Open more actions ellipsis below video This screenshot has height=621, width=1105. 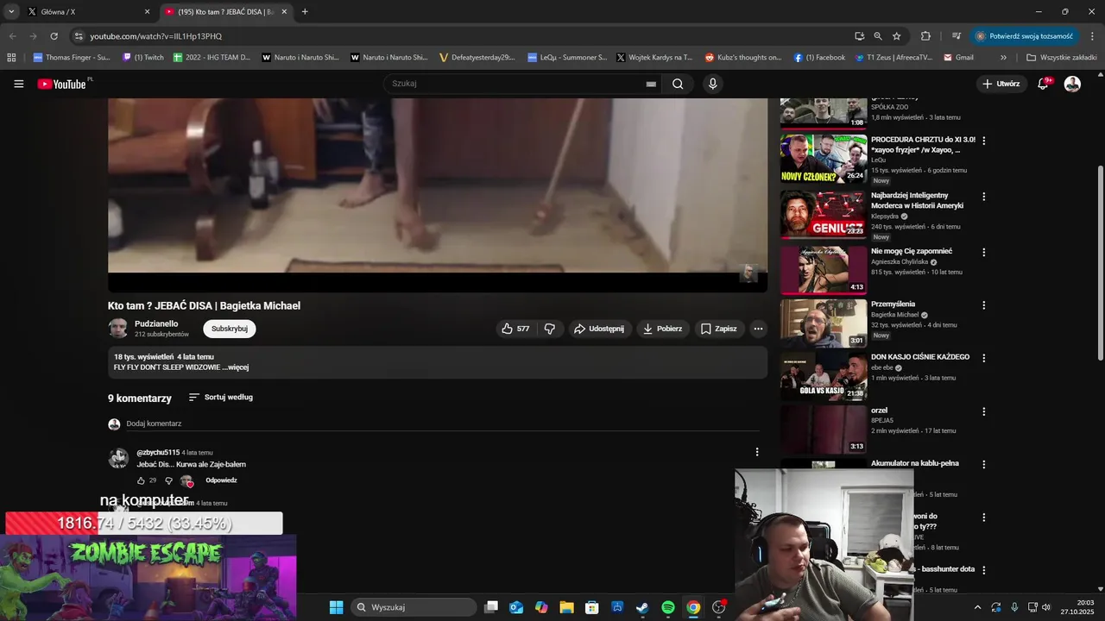coord(758,329)
